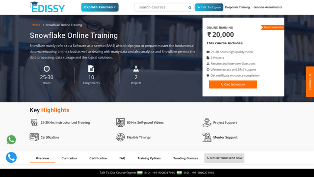Screen dimensions: 314x177
Task: Click the WhatsApp chat icon
Action: point(11,140)
